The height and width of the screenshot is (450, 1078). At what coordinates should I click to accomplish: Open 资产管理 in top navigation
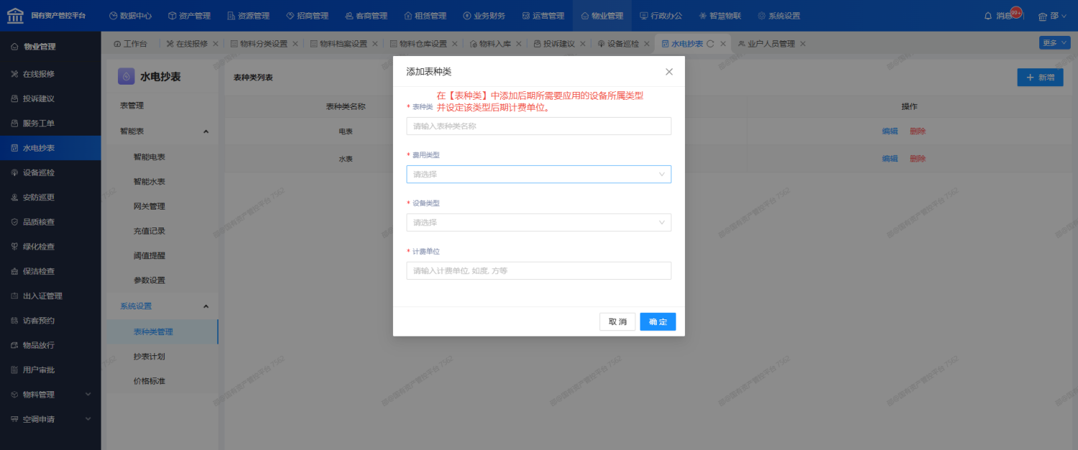(x=189, y=16)
